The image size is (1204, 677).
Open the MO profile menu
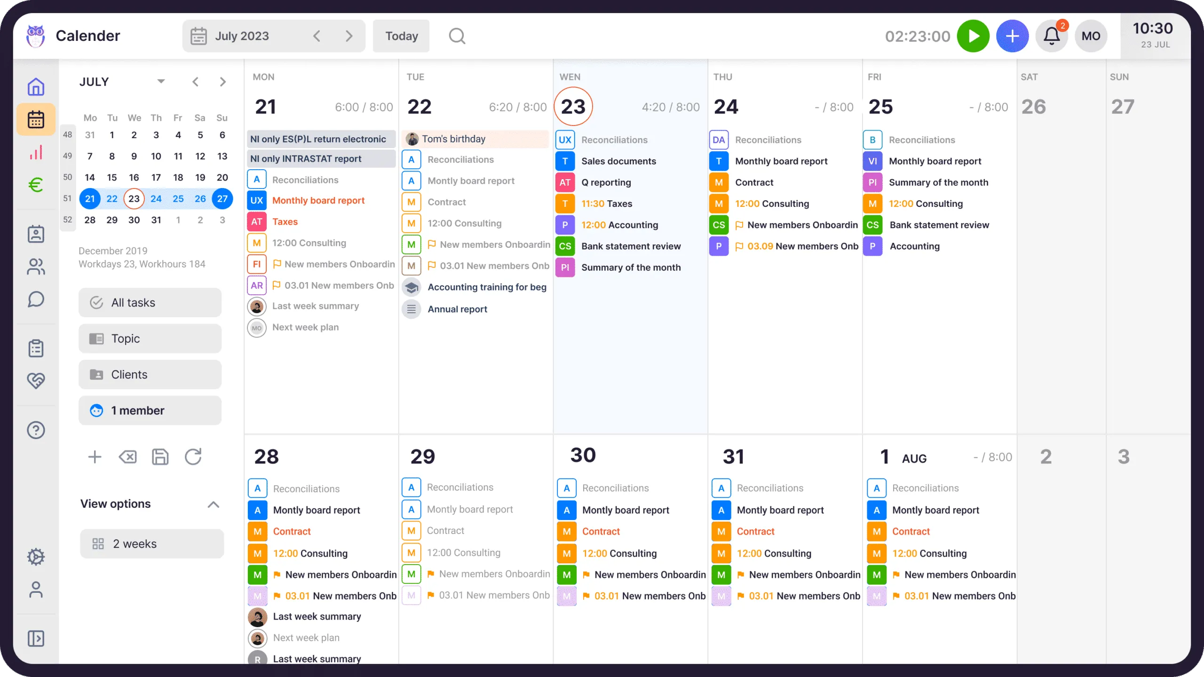tap(1091, 36)
